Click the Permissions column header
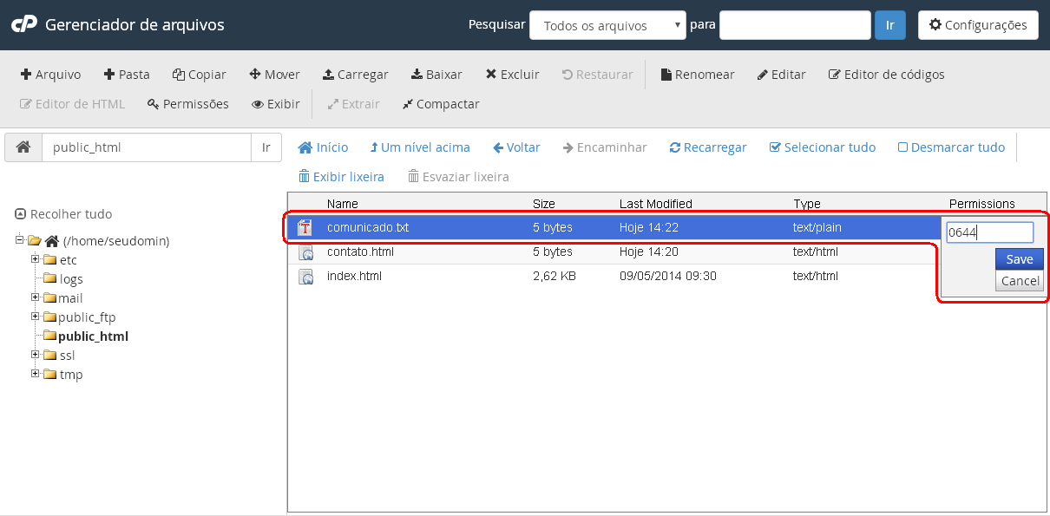 (x=982, y=204)
